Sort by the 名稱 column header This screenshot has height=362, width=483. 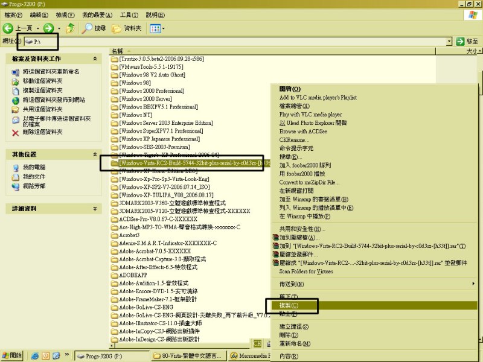(117, 51)
